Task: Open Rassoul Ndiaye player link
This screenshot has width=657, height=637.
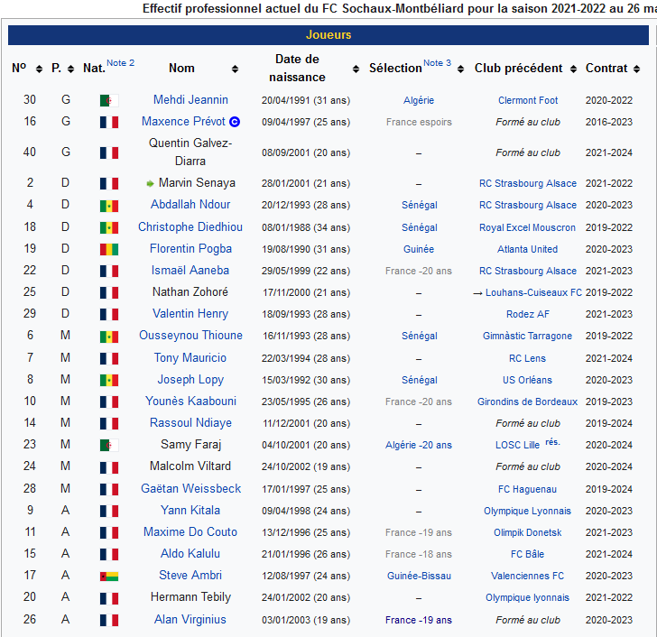Action: pos(190,423)
